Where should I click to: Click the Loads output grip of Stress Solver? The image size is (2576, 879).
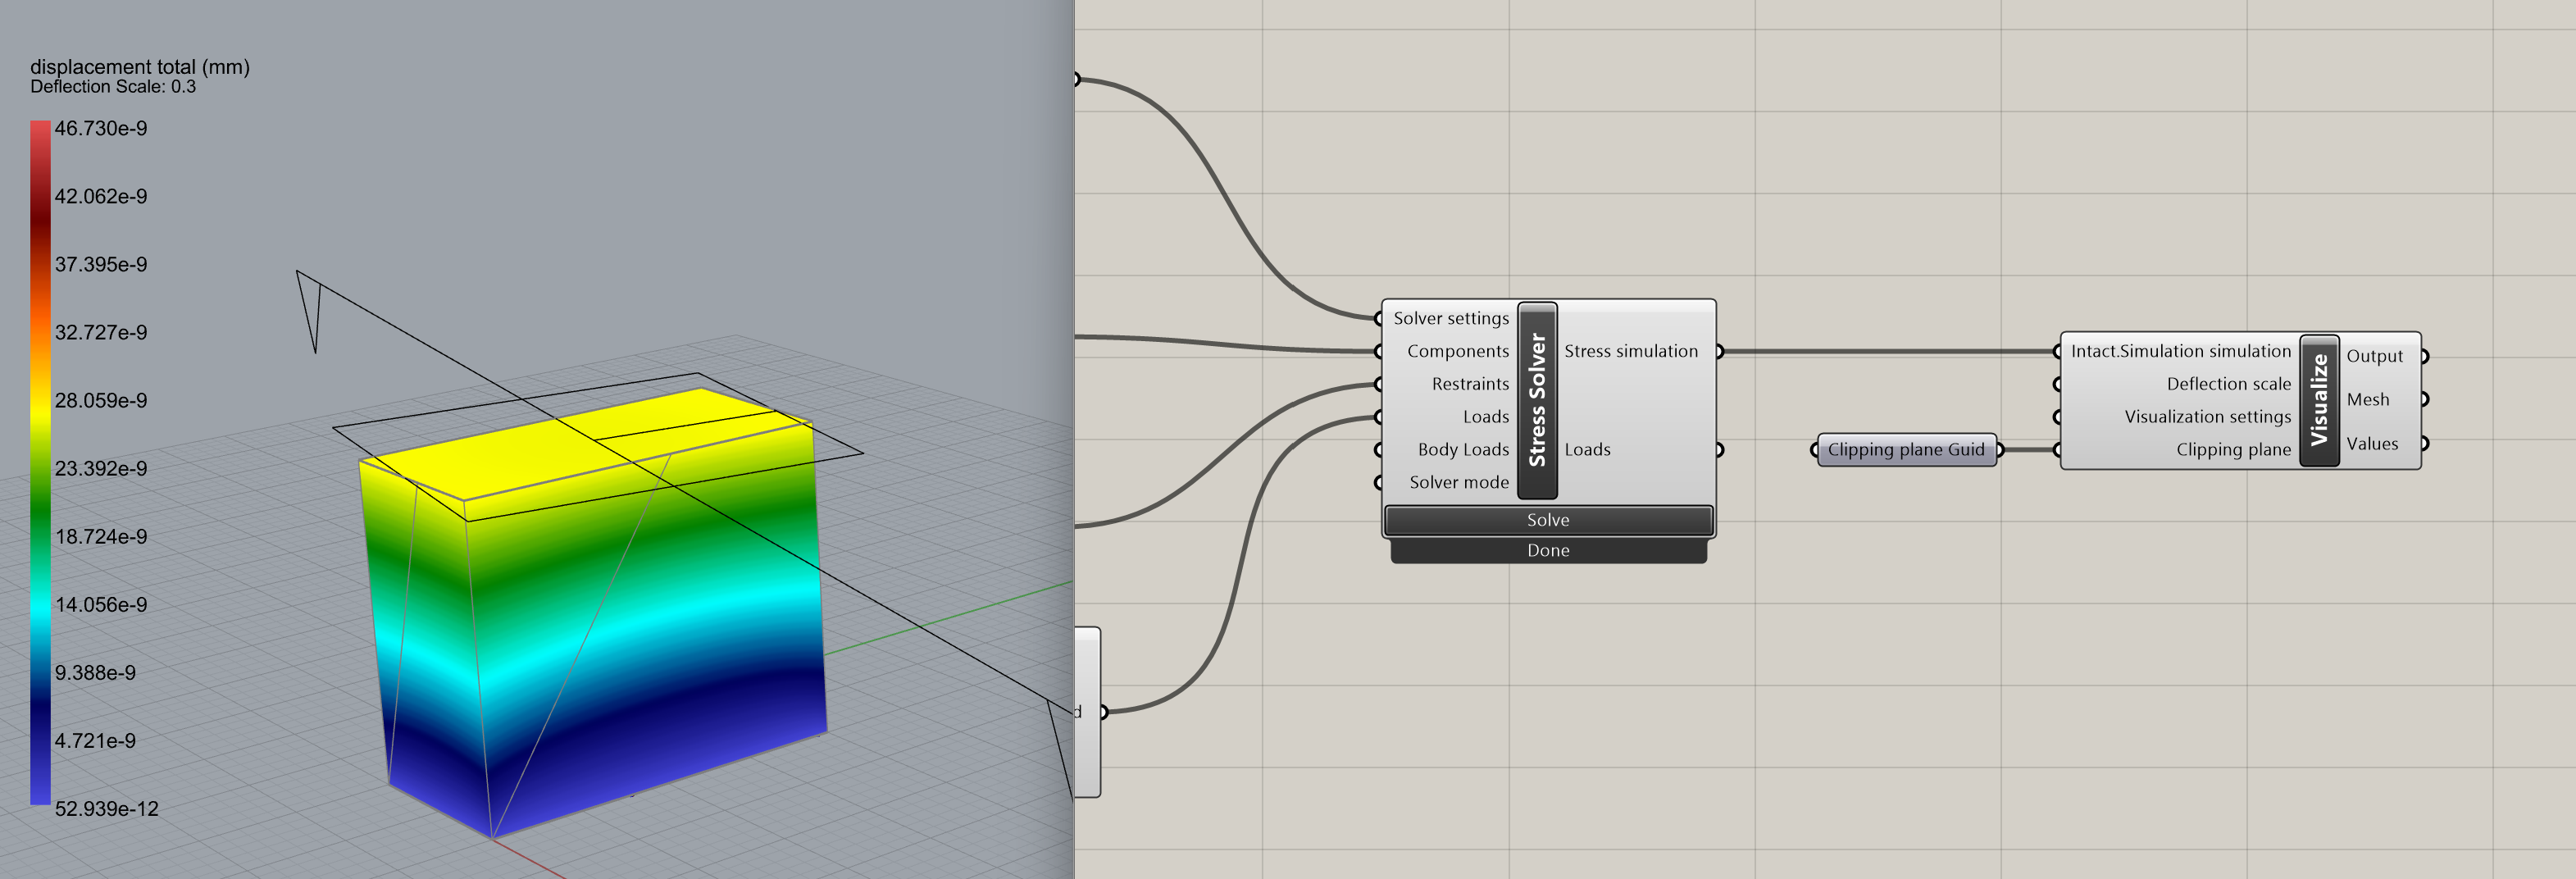tap(1720, 449)
